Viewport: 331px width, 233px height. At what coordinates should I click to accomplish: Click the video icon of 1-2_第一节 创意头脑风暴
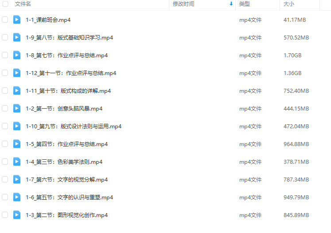click(x=17, y=108)
